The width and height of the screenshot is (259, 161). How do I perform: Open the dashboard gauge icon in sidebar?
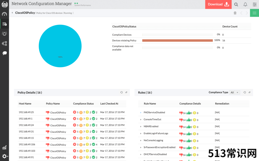5,14
